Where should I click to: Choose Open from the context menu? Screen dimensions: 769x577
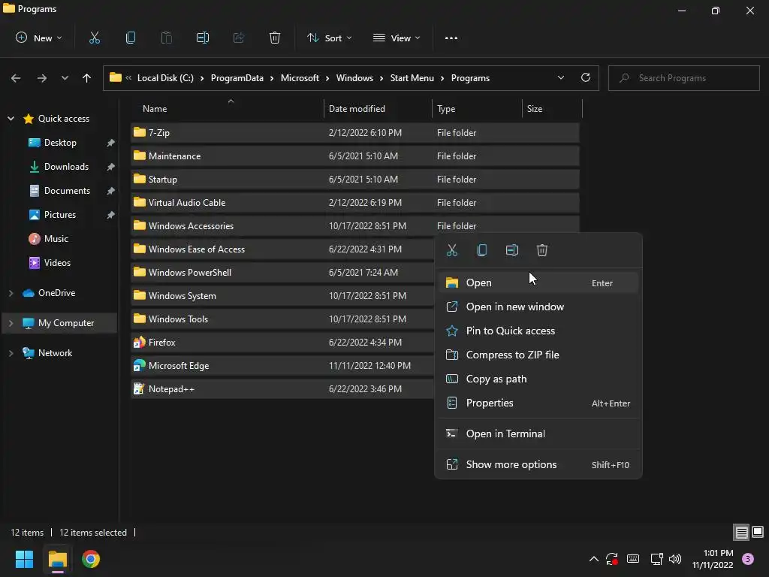click(538, 282)
